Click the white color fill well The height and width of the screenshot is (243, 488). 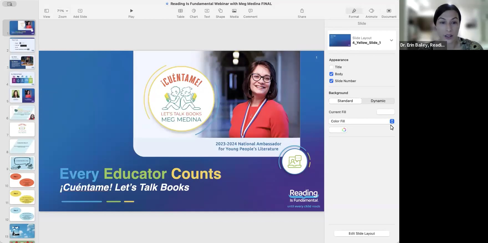pyautogui.click(x=335, y=130)
